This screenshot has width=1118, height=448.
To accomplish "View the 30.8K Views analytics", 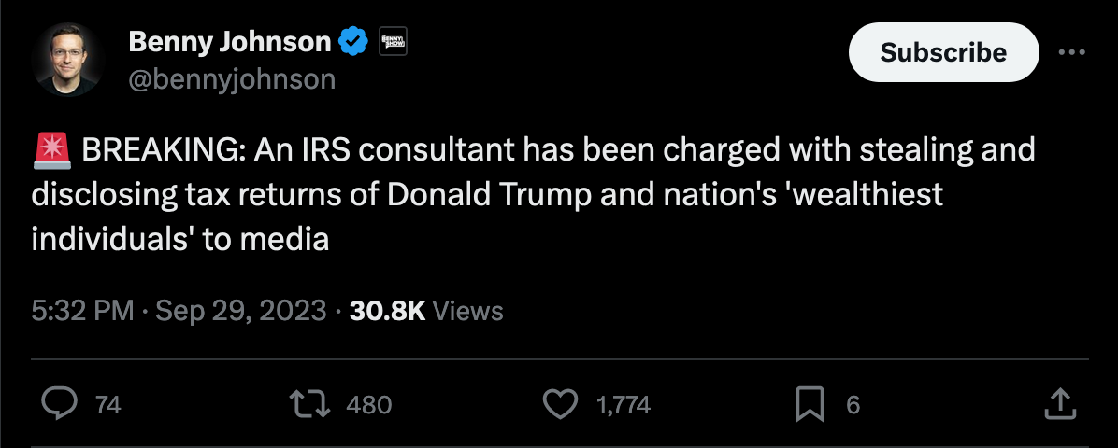I will 426,311.
